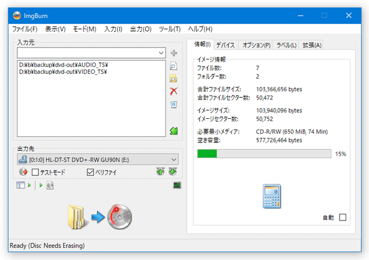
Task: Click the red X remove item icon
Action: (x=173, y=91)
